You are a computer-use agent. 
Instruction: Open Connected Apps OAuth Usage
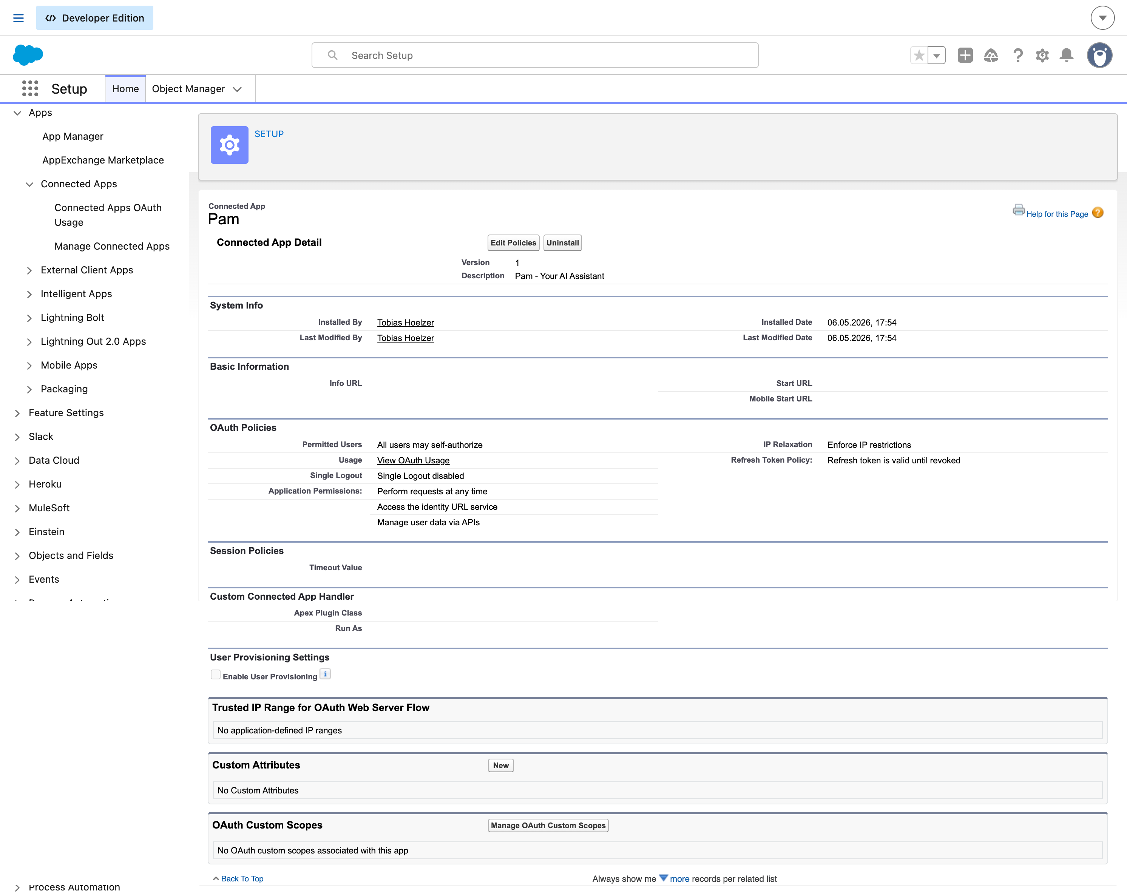(108, 215)
